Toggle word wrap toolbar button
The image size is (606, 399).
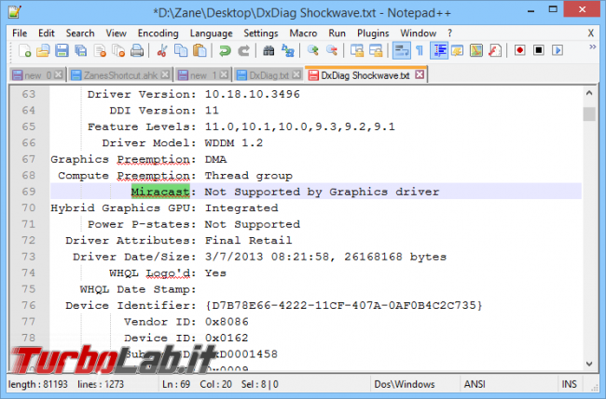click(x=401, y=50)
